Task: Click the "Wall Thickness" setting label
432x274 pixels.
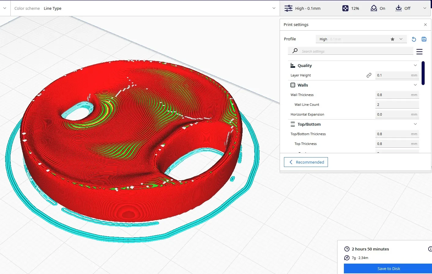Action: click(x=302, y=95)
